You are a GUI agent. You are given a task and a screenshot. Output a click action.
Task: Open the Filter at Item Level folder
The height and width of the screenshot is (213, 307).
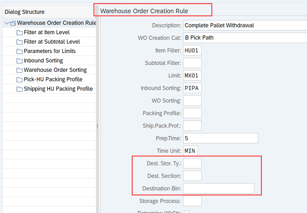click(x=46, y=33)
